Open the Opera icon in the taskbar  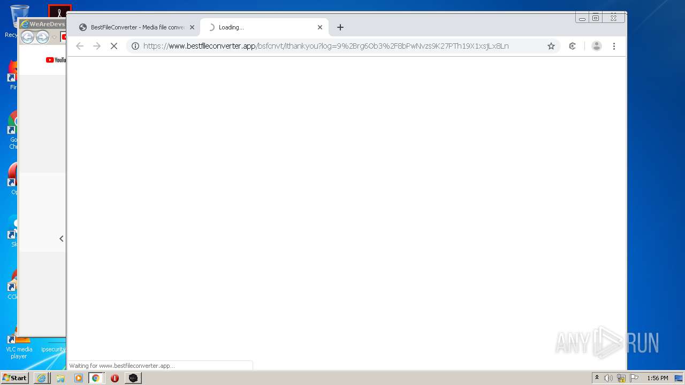tap(115, 378)
